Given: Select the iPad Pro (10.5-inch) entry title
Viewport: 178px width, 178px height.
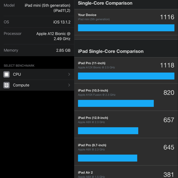Looking at the screenshot, I should tap(93, 90).
